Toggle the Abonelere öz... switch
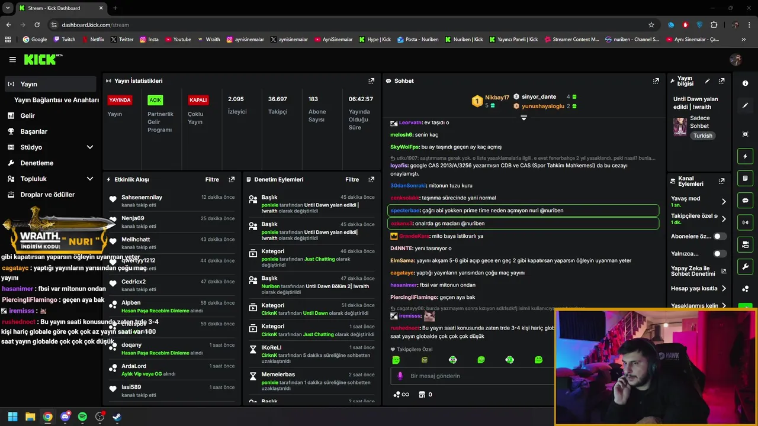 720,236
